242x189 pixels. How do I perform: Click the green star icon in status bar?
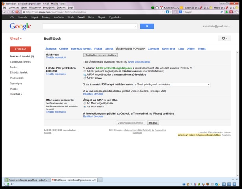point(199,184)
